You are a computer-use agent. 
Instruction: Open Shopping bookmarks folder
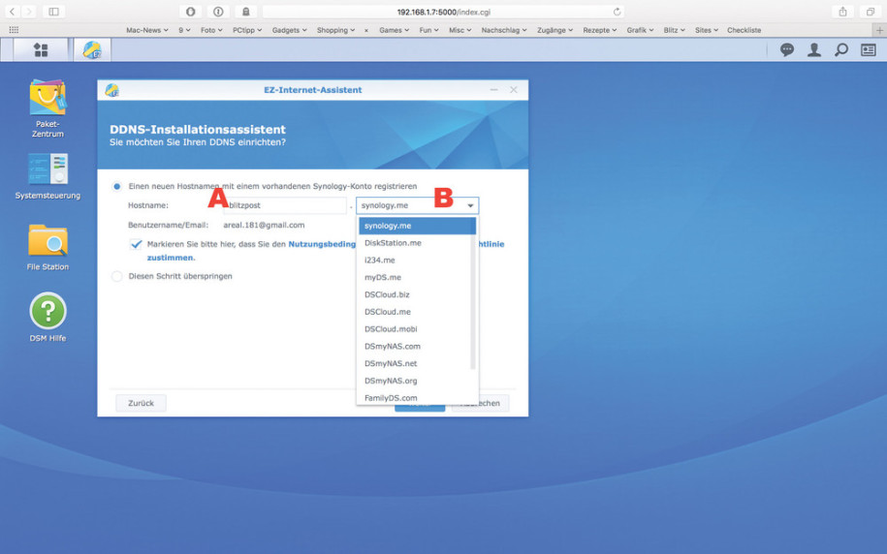pos(335,30)
